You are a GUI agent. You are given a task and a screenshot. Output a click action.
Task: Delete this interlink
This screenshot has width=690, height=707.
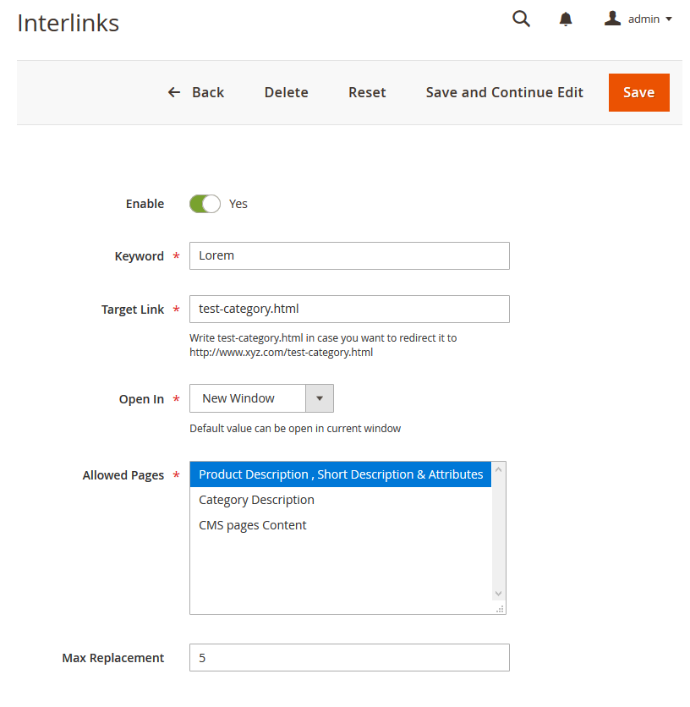coord(286,92)
